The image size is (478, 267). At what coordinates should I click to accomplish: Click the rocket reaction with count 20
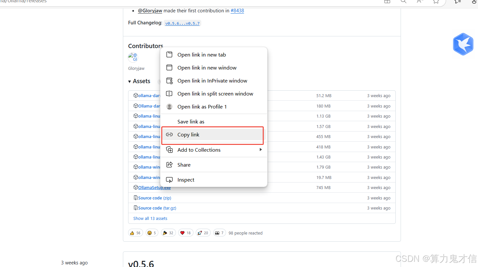[203, 233]
